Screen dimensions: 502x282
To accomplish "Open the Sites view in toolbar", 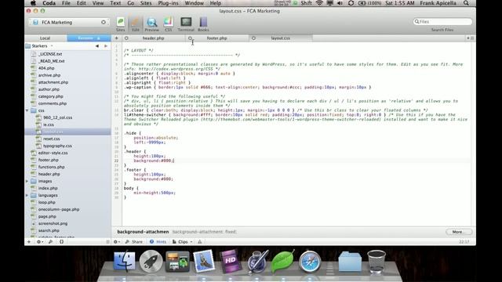I will pyautogui.click(x=120, y=24).
